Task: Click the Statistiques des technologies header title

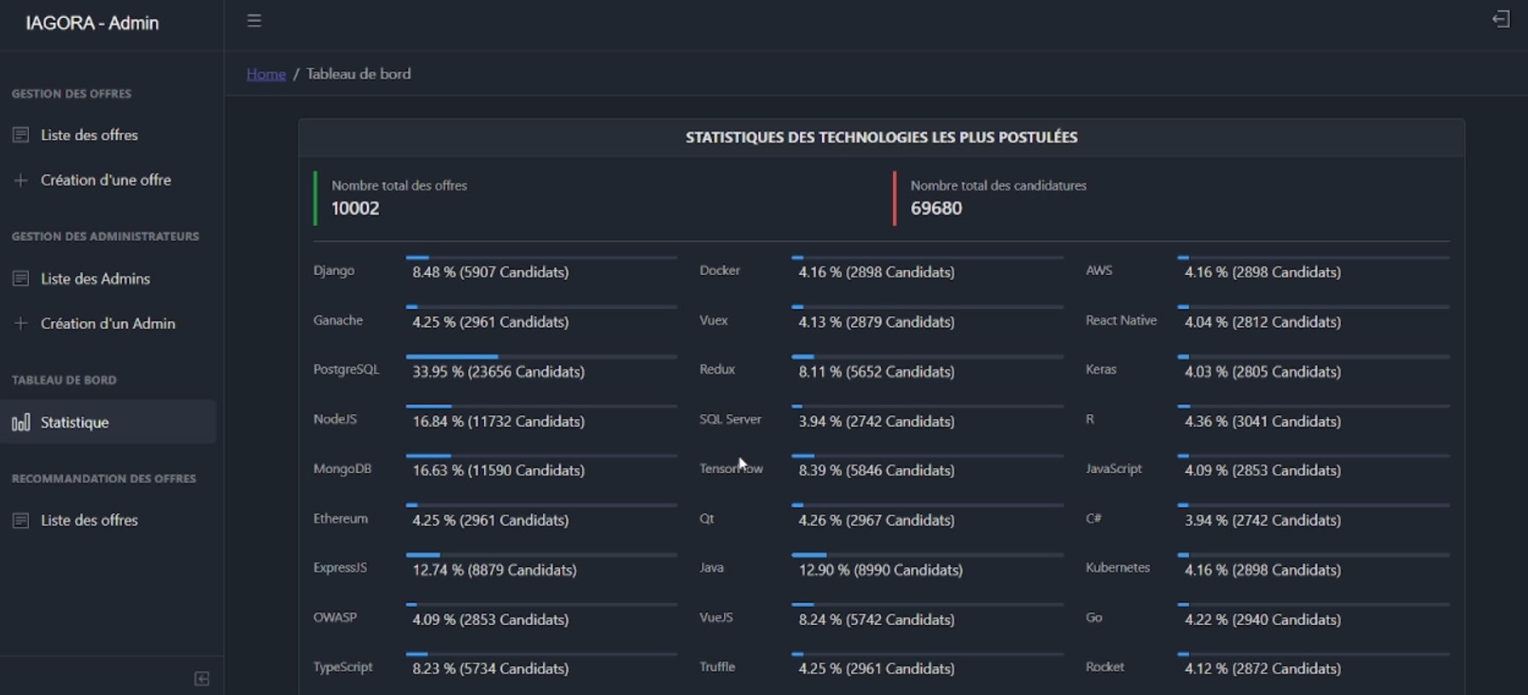Action: tap(882, 137)
